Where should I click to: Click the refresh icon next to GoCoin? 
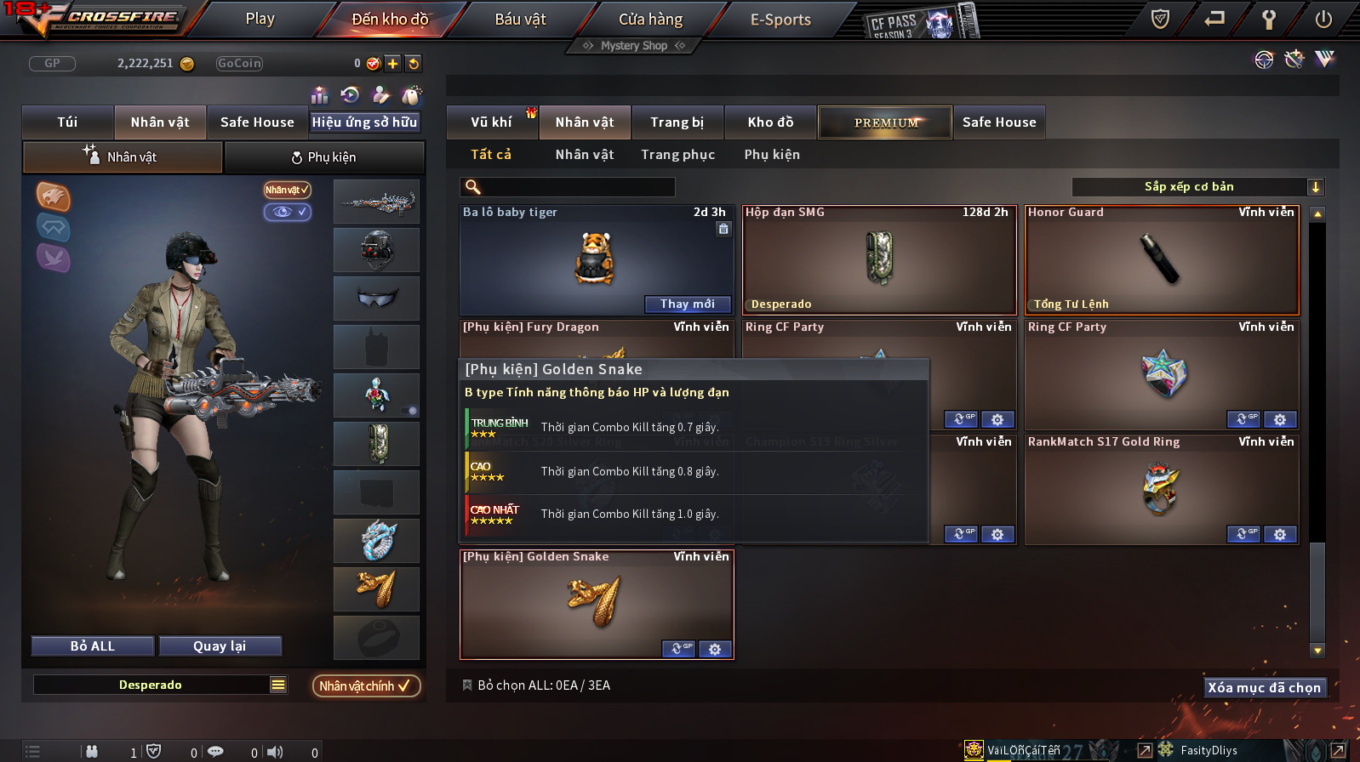414,63
